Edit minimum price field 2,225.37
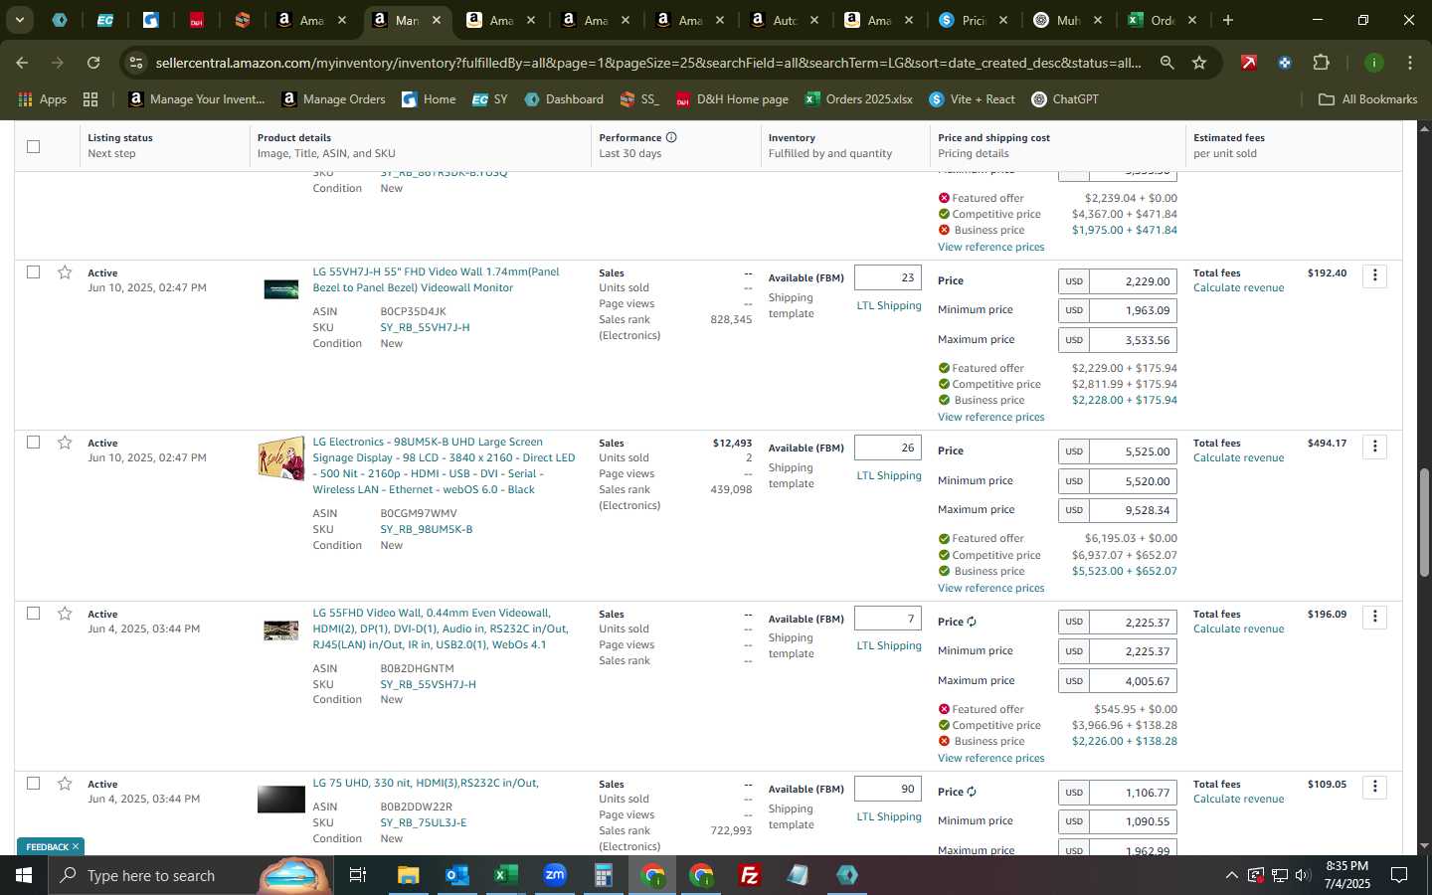1432x895 pixels. pyautogui.click(x=1133, y=651)
